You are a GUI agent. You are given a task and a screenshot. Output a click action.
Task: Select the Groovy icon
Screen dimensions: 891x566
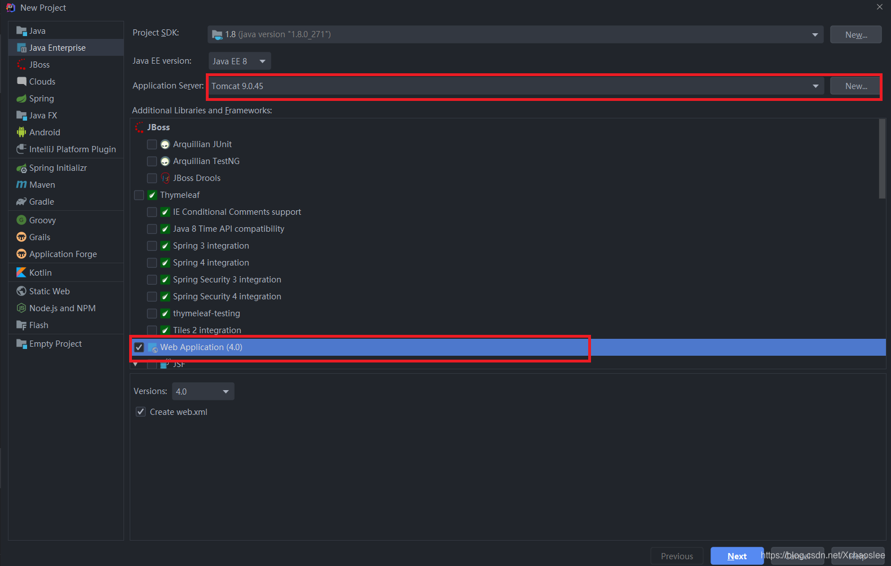[21, 220]
